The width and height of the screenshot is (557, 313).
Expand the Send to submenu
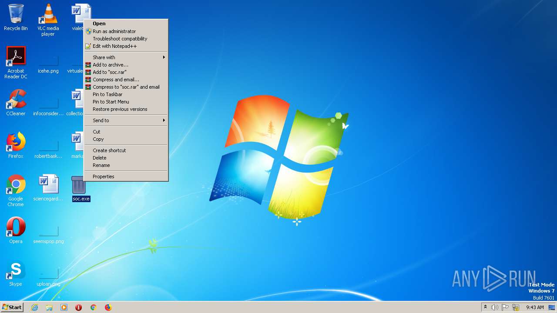[126, 120]
